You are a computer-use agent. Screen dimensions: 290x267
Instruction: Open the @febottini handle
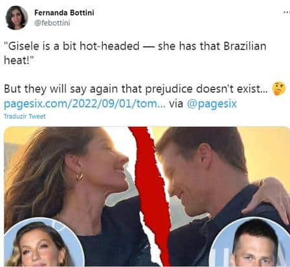pos(52,23)
